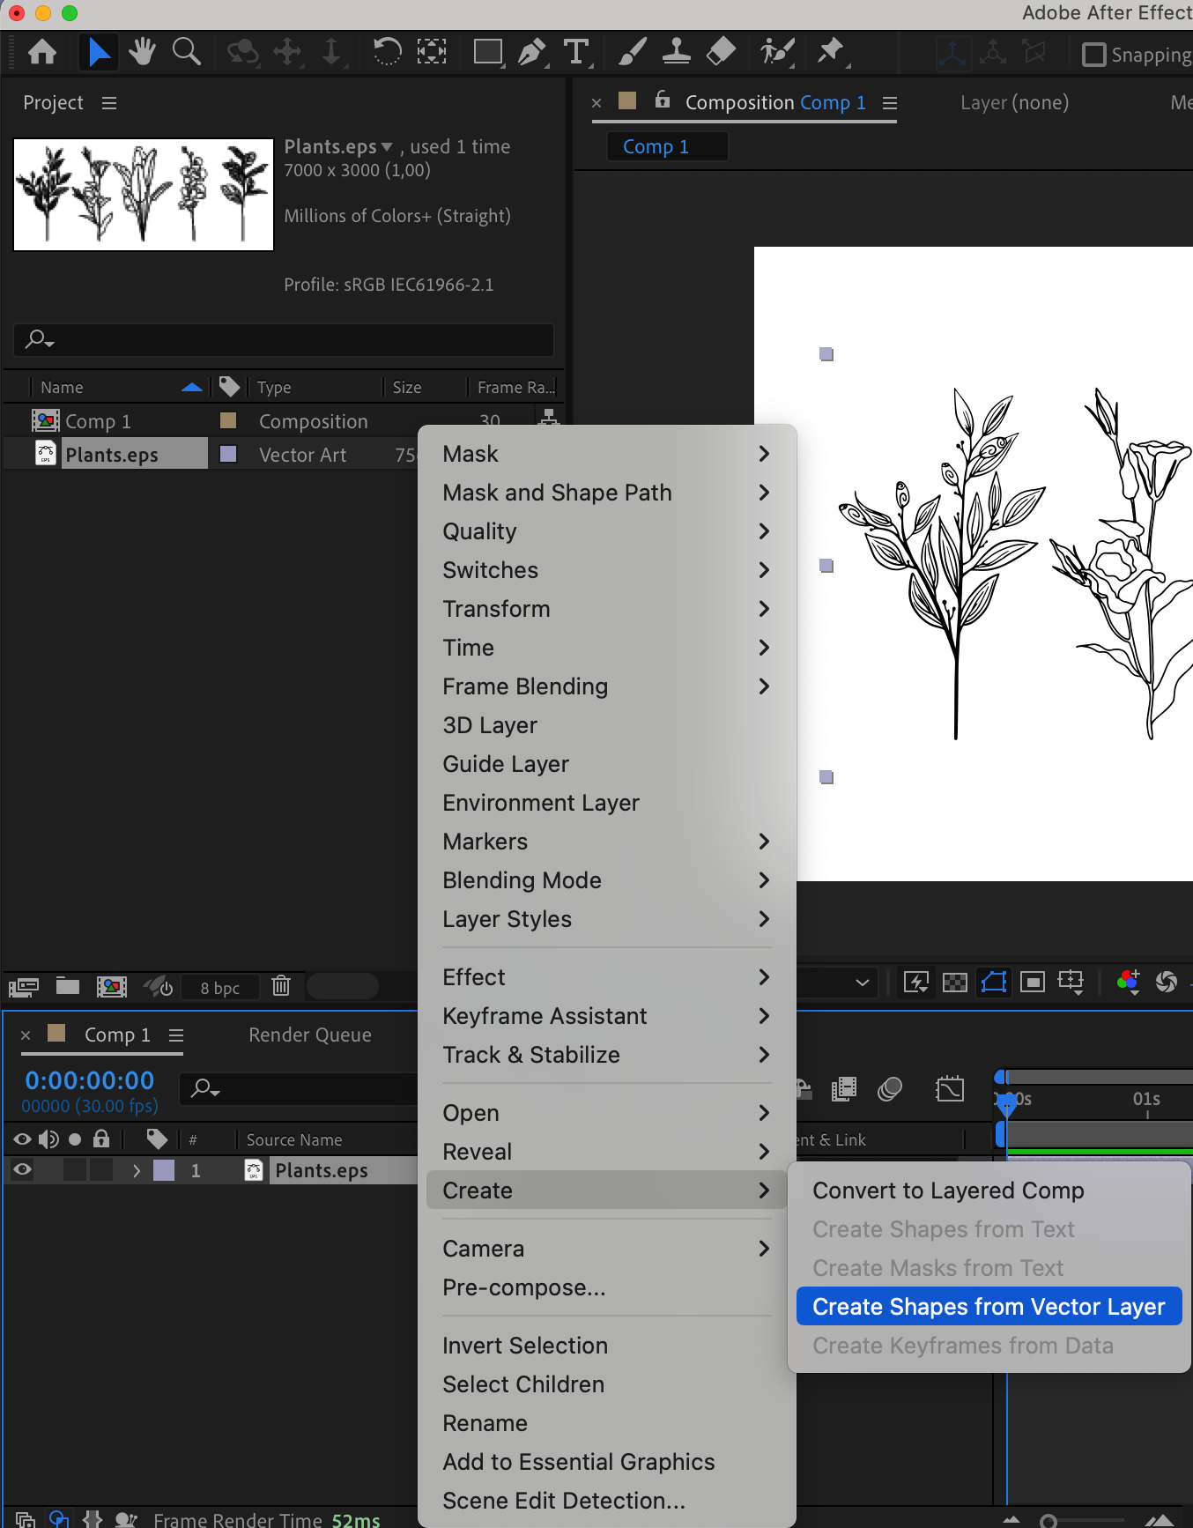Hide the Plants.eps layer with eye icon
Screen dimensions: 1193x1528
(23, 1170)
